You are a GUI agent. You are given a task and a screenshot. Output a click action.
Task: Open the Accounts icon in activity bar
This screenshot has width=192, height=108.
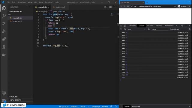tap(4, 93)
